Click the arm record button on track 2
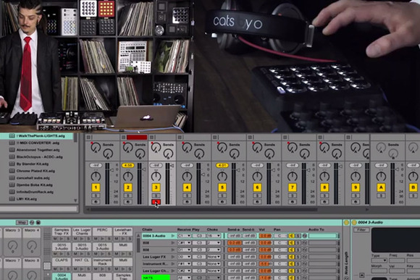 pyautogui.click(x=127, y=202)
